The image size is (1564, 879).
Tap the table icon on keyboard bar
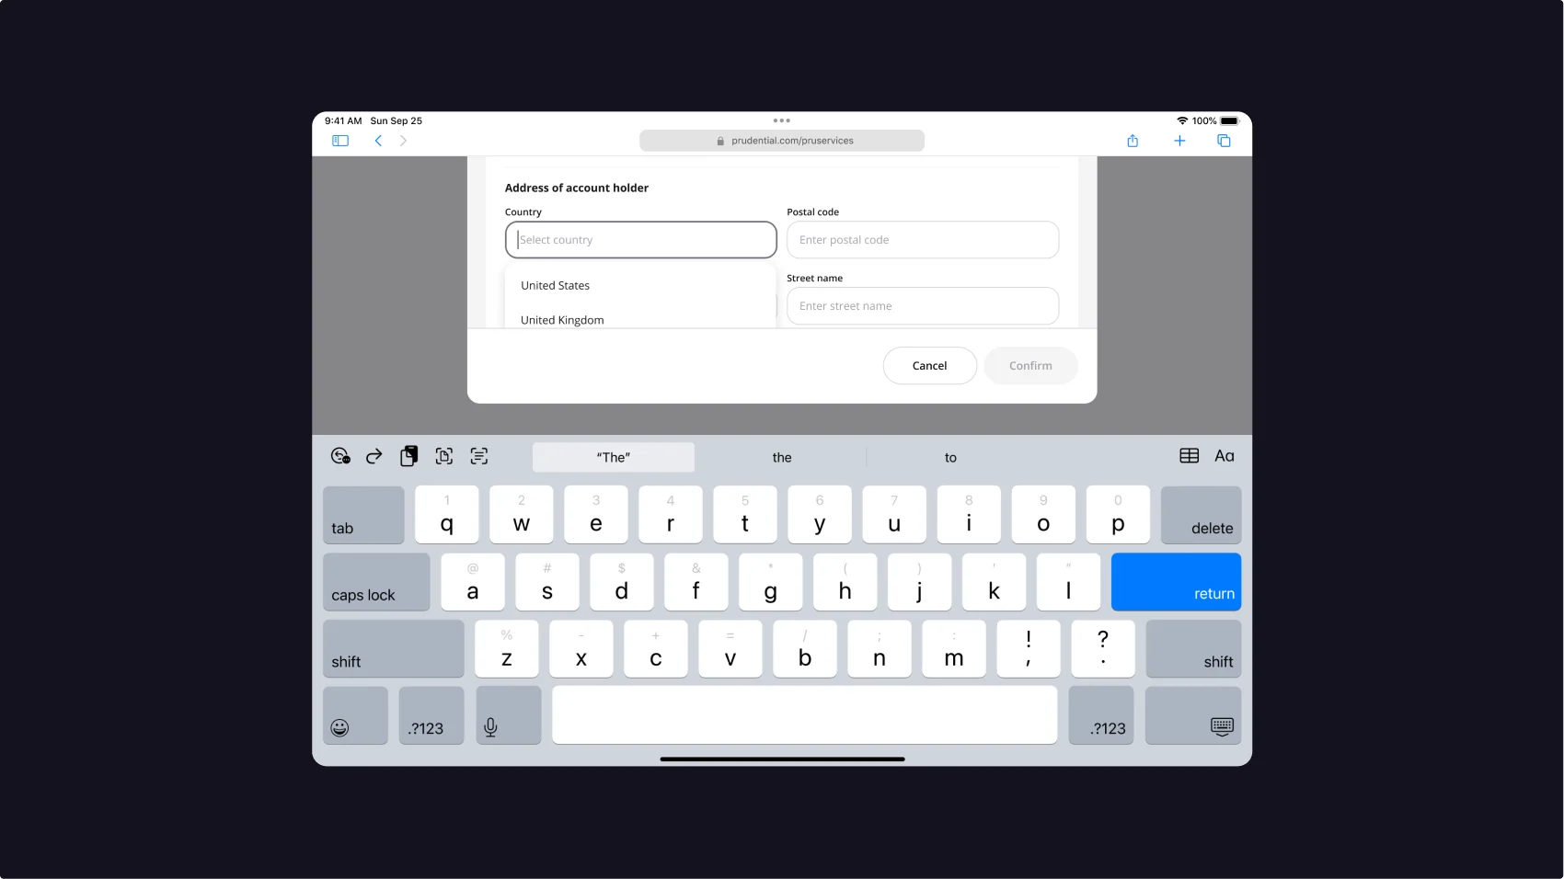tap(1190, 456)
